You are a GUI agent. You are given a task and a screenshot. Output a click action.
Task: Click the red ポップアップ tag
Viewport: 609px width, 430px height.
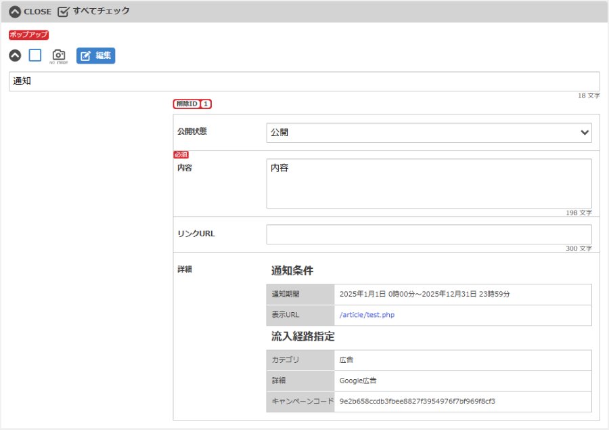coord(28,35)
